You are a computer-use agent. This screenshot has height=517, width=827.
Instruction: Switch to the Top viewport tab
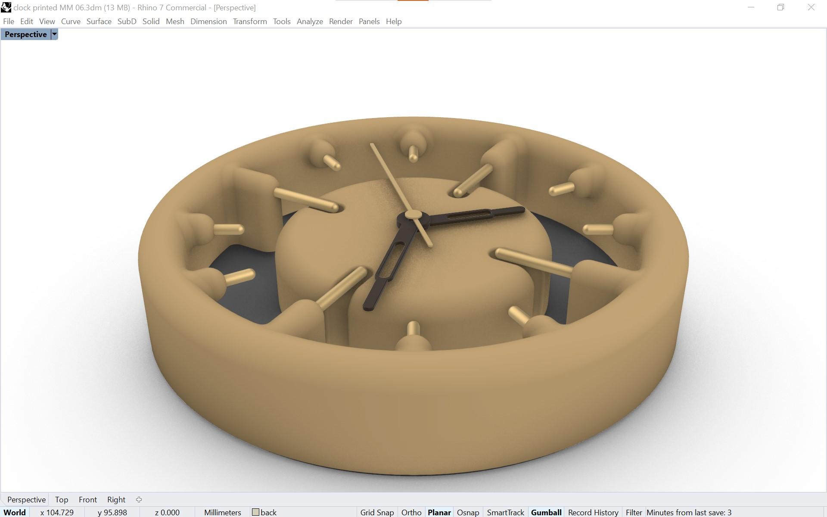[x=61, y=499]
